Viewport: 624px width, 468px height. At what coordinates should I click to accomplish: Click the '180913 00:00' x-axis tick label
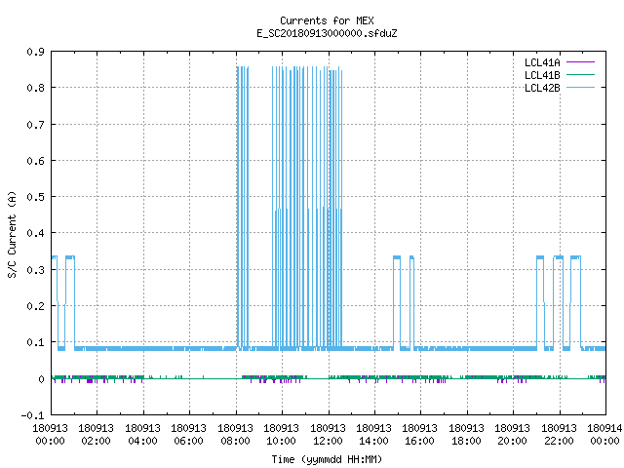point(50,435)
